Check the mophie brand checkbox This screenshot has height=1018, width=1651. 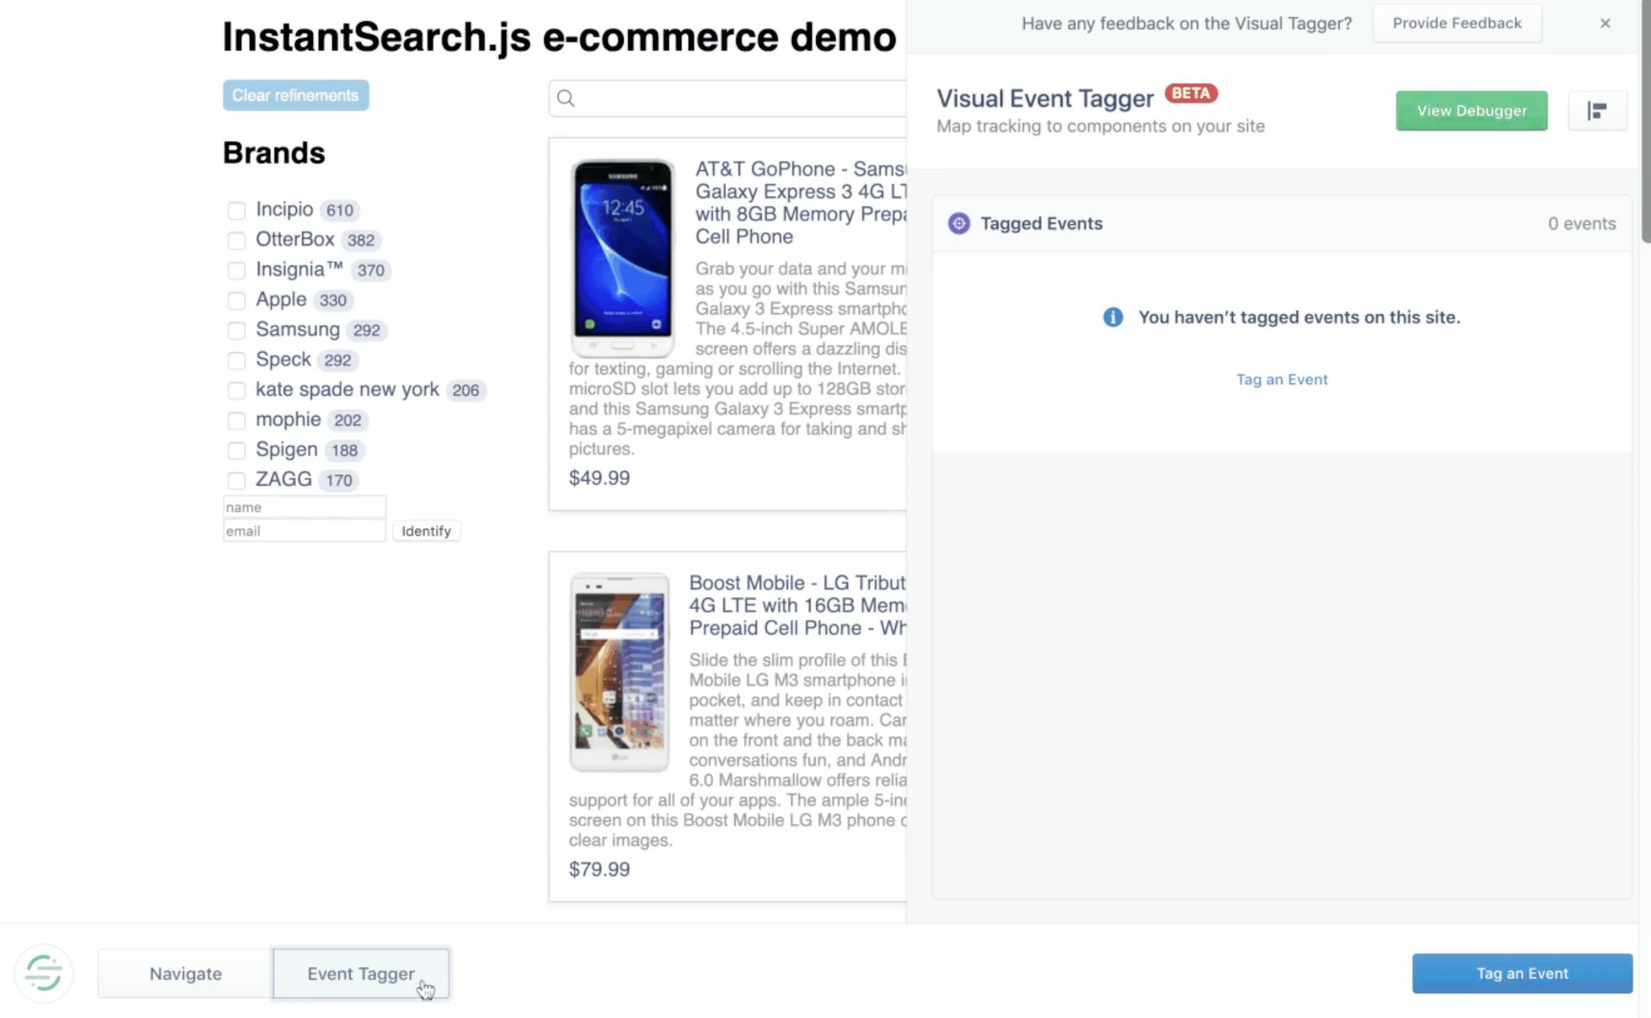[x=236, y=420]
